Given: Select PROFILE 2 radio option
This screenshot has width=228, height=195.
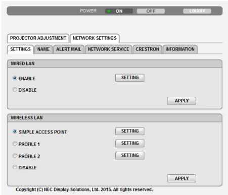Looking at the screenshot, I should pos(15,156).
